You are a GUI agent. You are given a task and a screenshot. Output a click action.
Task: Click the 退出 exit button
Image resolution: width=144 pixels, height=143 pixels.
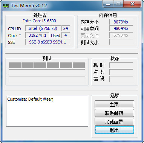coord(114,130)
